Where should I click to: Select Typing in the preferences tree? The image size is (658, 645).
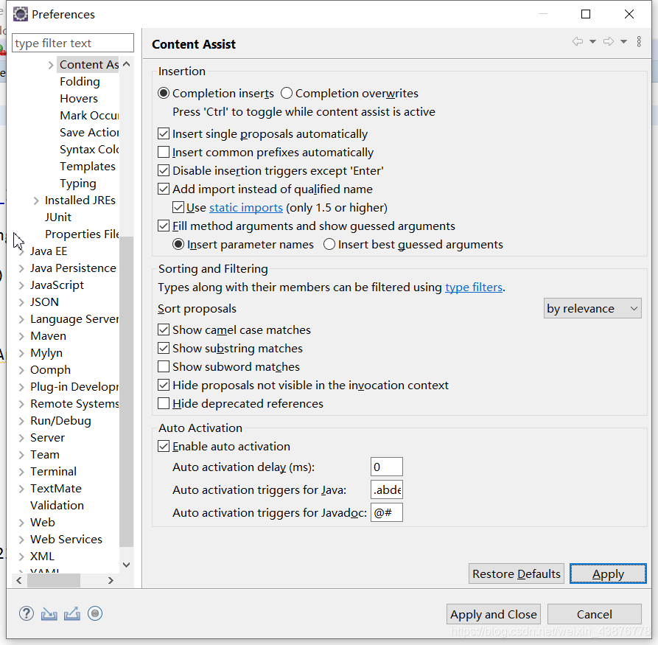click(78, 184)
